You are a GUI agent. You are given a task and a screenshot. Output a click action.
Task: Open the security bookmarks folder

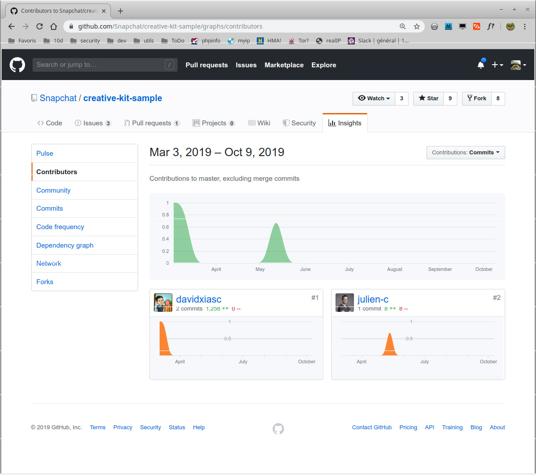pos(85,40)
